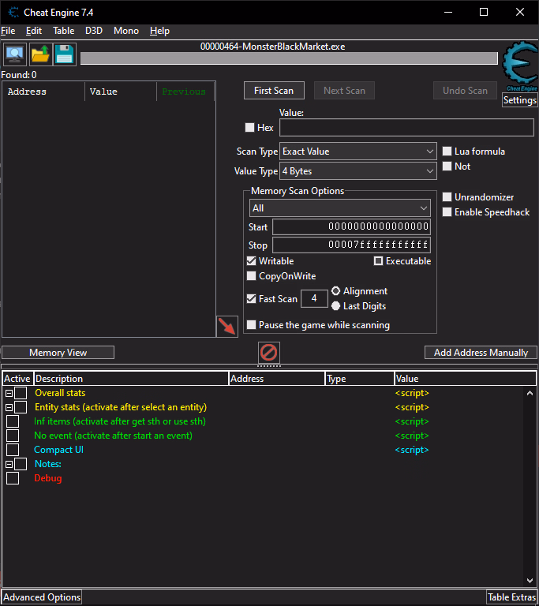Enable the Hex checkbox
539x606 pixels.
(250, 128)
